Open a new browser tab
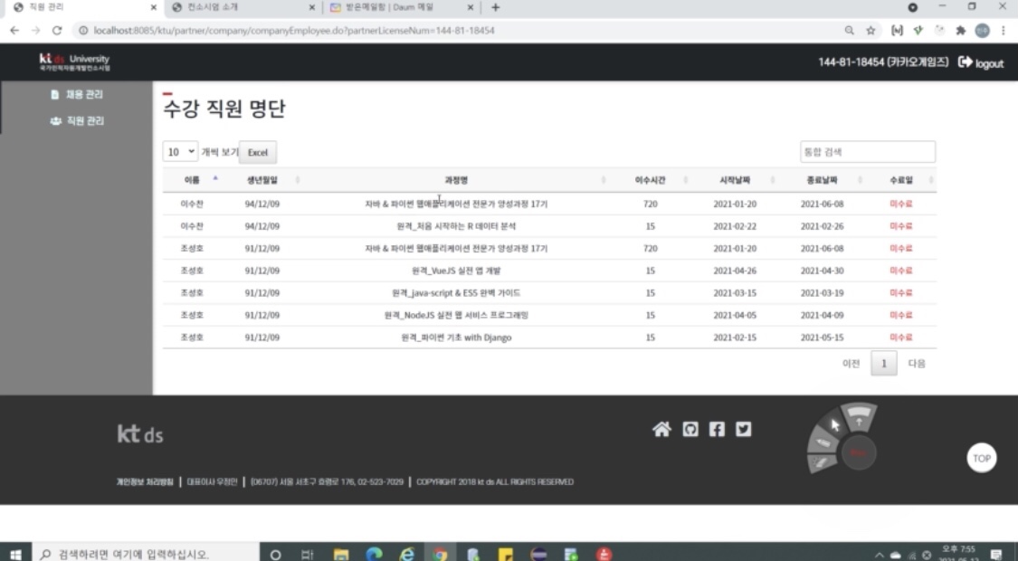Screen dimensions: 1018x561 pyautogui.click(x=495, y=7)
